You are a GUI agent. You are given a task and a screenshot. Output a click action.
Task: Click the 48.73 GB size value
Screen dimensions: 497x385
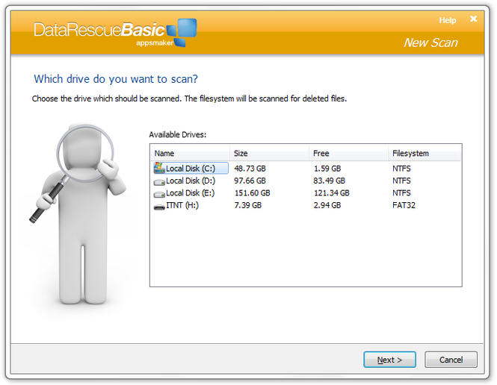250,169
